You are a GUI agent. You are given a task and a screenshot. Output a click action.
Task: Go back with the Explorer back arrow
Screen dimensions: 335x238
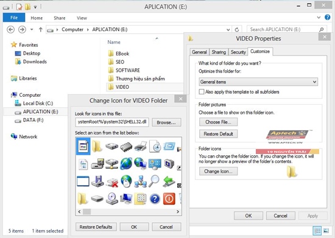(x=11, y=29)
